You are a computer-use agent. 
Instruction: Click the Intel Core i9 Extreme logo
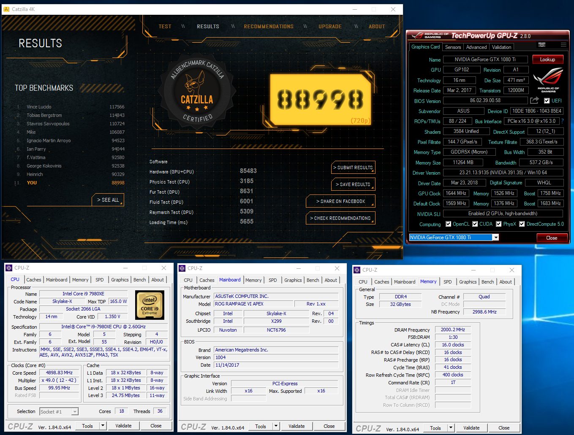tap(150, 305)
